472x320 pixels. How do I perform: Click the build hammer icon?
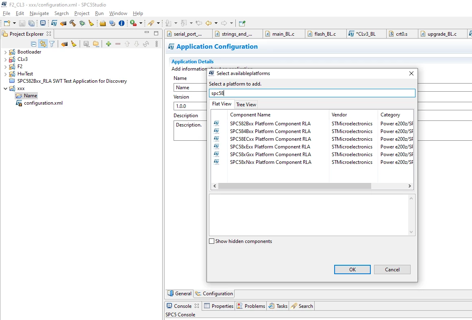tap(72, 23)
